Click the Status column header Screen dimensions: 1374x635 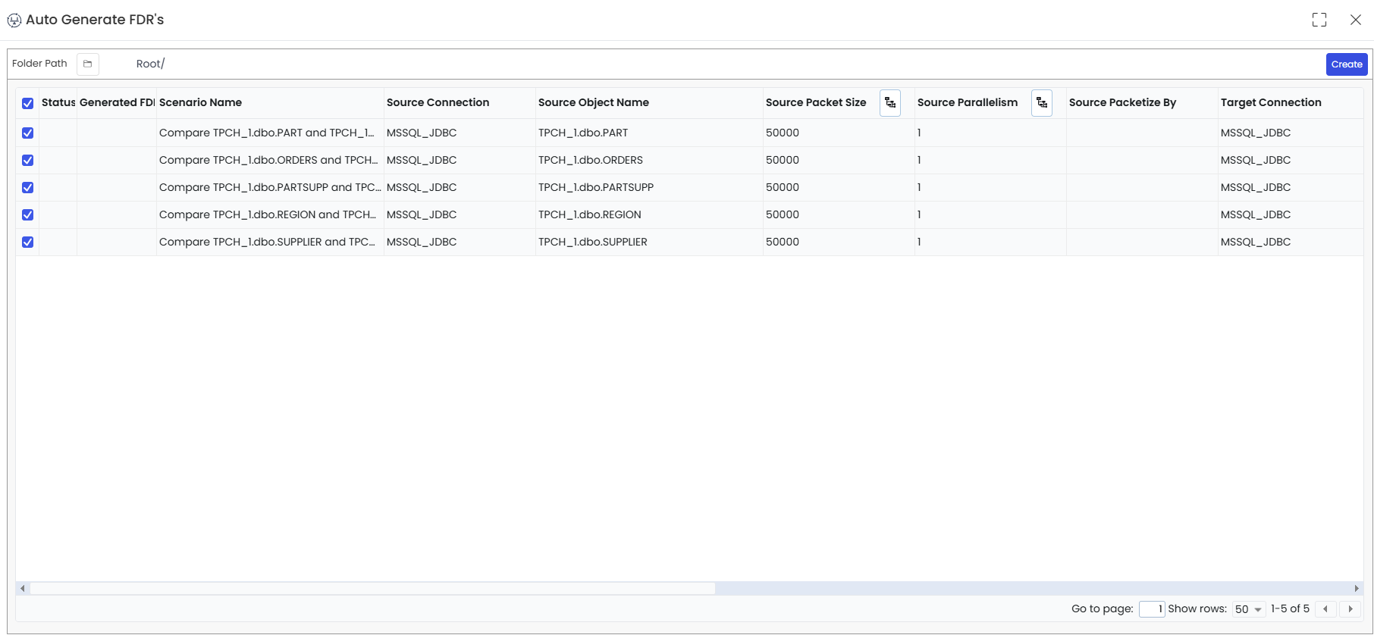click(x=58, y=102)
